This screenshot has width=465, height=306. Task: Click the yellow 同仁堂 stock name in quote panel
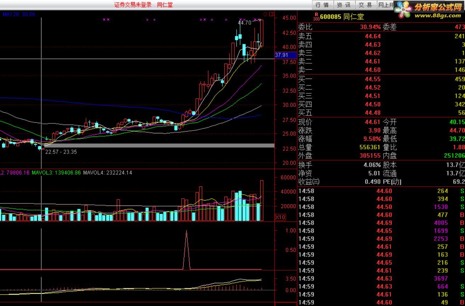pyautogui.click(x=354, y=17)
